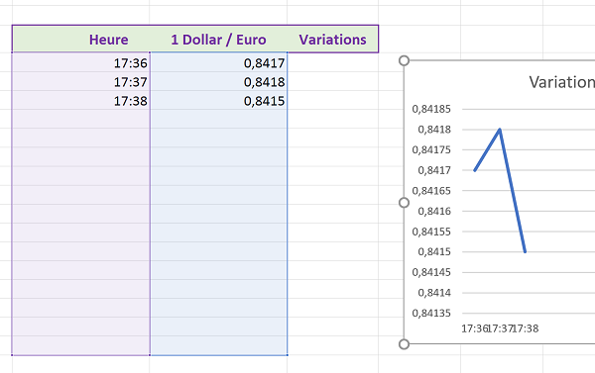Select the cell with value 0,8415
This screenshot has width=595, height=373.
pyautogui.click(x=218, y=101)
